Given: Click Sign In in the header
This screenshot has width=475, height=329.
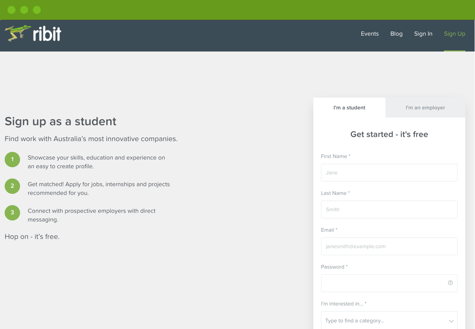Looking at the screenshot, I should (423, 34).
